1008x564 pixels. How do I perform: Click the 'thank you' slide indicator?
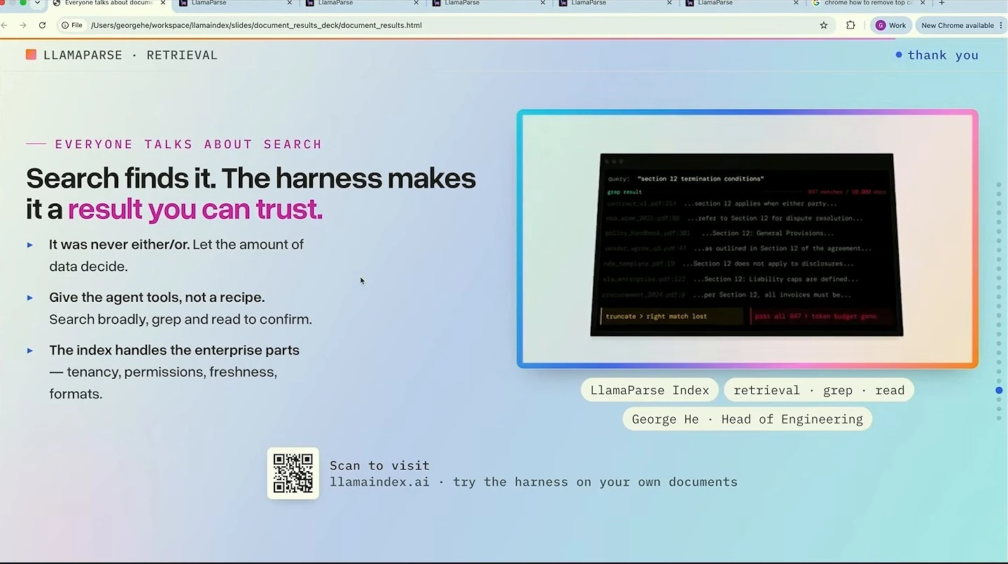937,55
